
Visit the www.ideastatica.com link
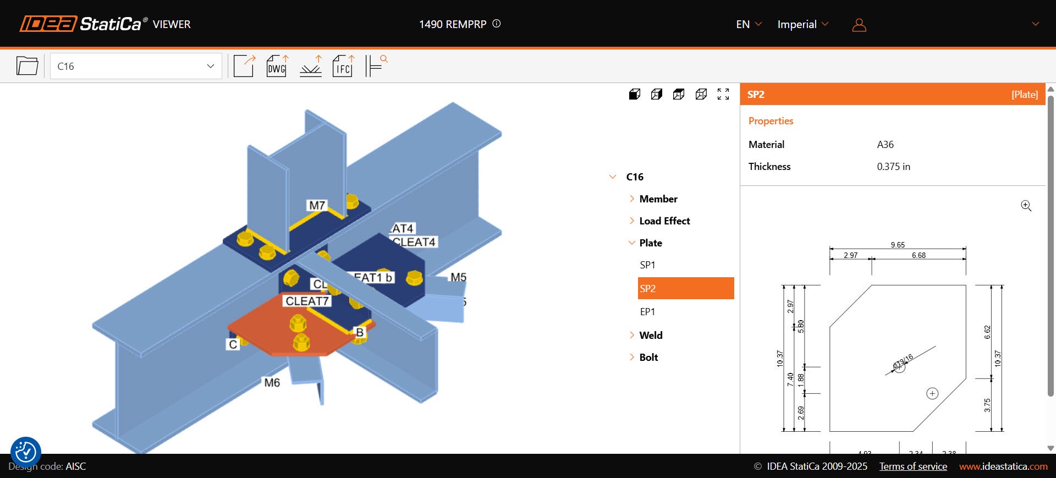(x=1003, y=466)
